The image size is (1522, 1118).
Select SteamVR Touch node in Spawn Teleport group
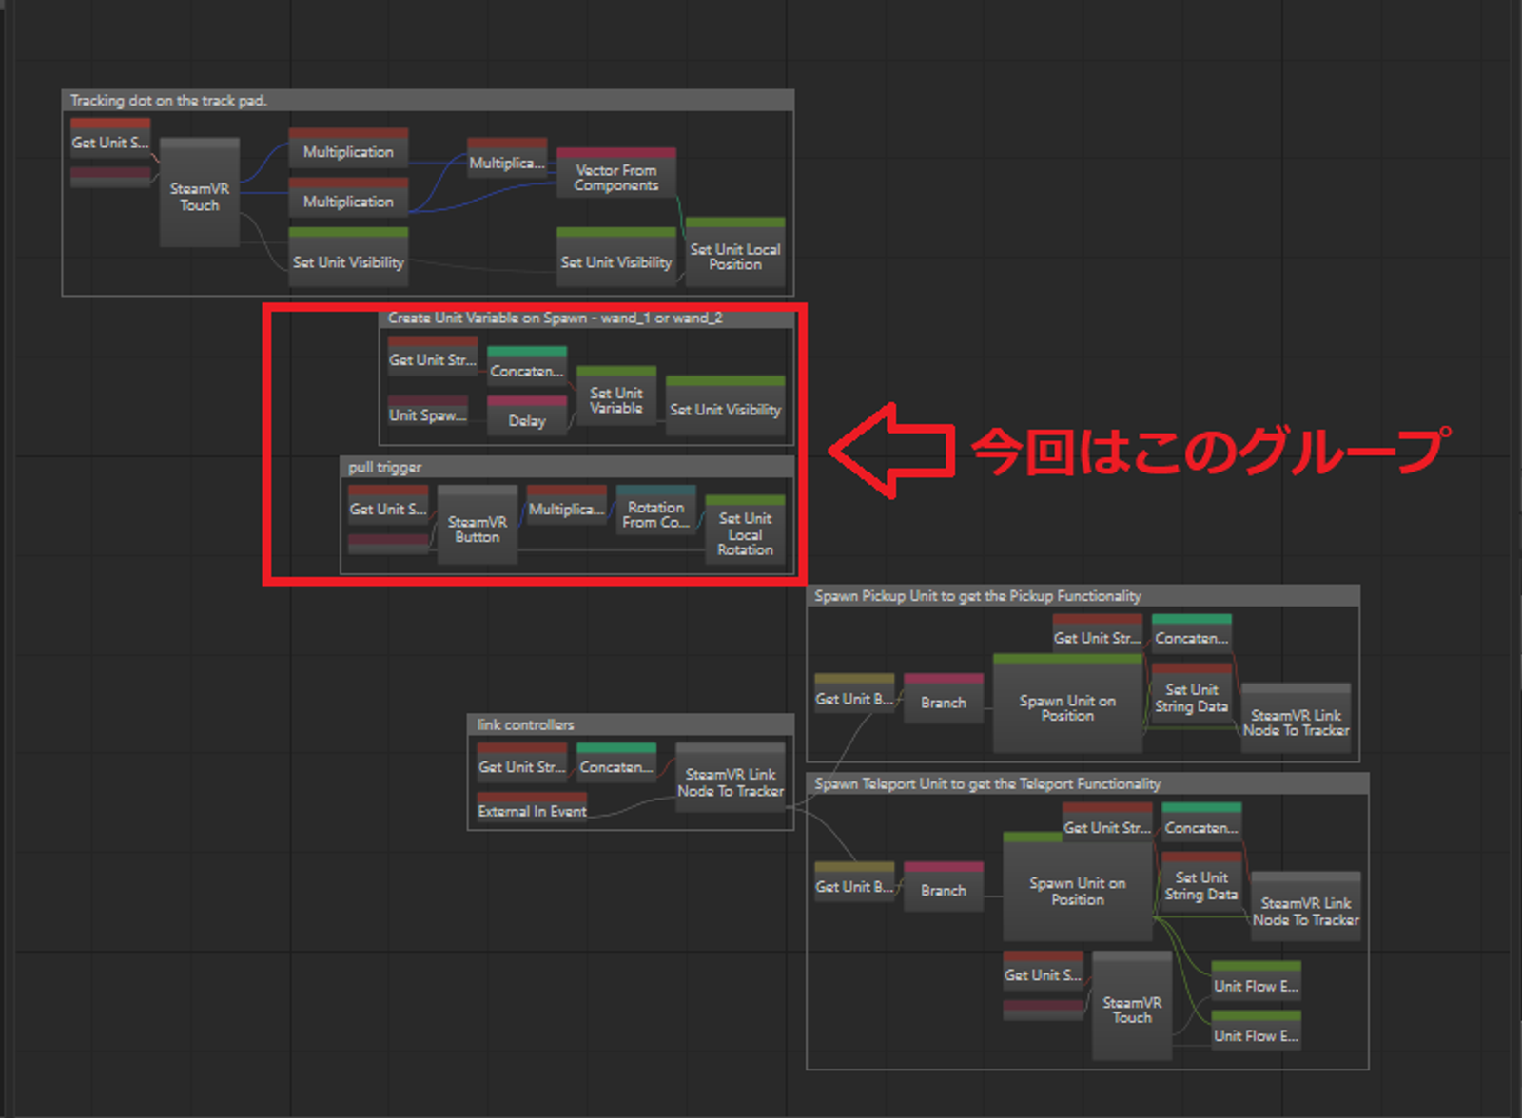(x=1132, y=1006)
